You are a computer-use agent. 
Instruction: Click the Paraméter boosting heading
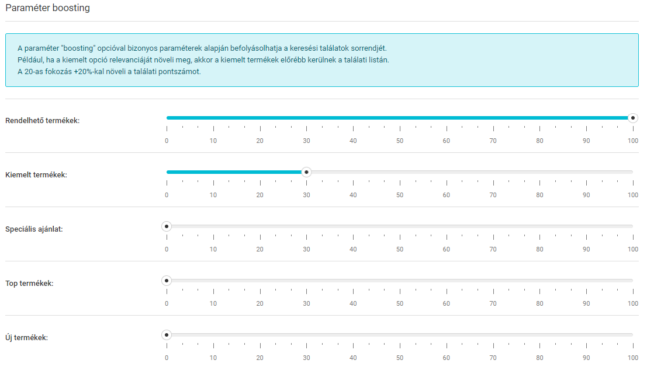(x=48, y=9)
